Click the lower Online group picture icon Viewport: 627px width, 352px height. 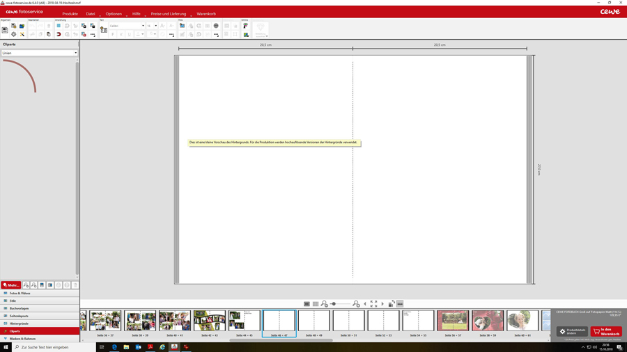(245, 34)
